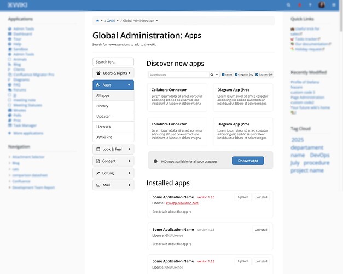Click the Blog RSS icon in Applications
Screen dimensions: 343x274
[x=9, y=65]
